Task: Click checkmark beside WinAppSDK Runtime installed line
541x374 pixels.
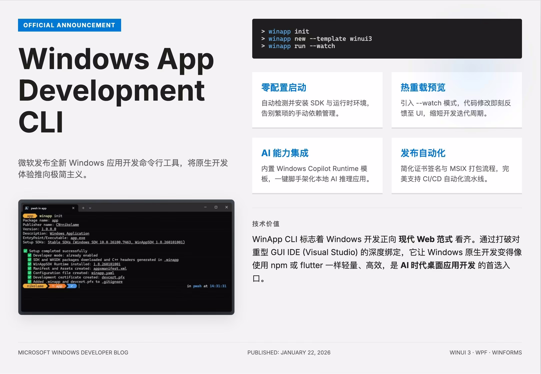Action: click(x=30, y=264)
